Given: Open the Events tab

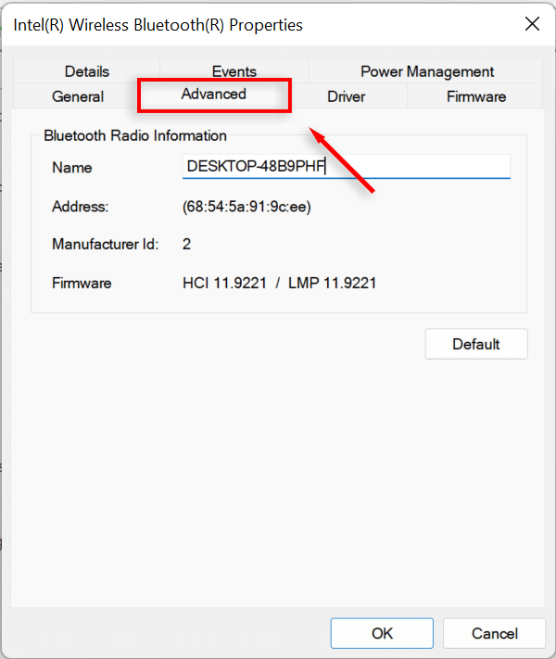Looking at the screenshot, I should point(234,71).
